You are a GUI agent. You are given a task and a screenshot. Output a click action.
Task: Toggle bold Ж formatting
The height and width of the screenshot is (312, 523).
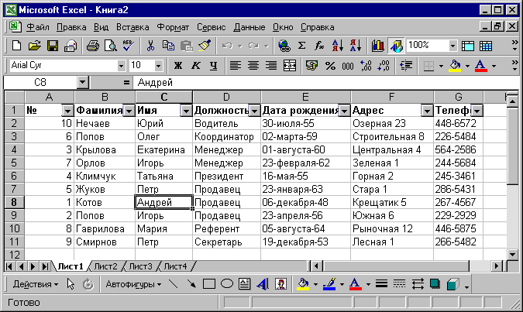point(177,65)
